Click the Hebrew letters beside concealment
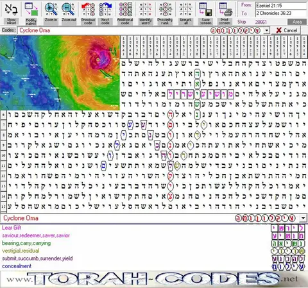 click(x=287, y=267)
